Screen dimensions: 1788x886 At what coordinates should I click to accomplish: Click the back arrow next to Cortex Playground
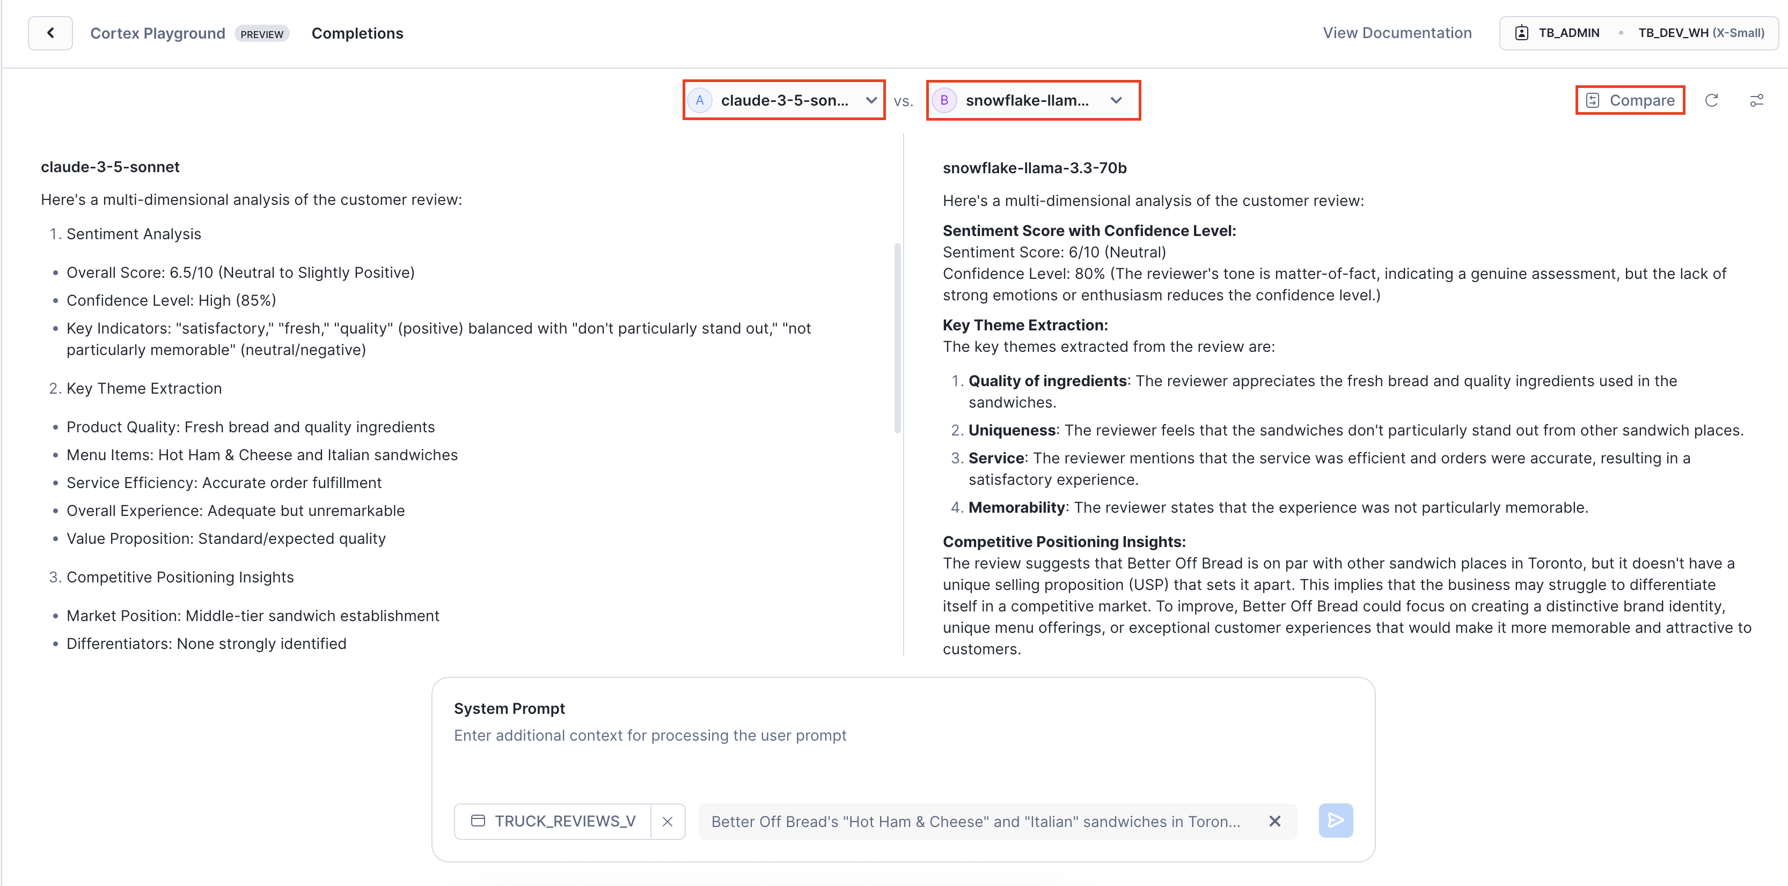(50, 33)
